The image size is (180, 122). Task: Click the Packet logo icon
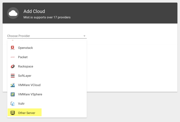(x=13, y=57)
